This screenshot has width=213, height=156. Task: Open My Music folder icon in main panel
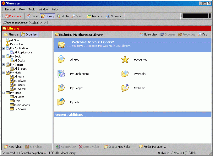(125, 88)
